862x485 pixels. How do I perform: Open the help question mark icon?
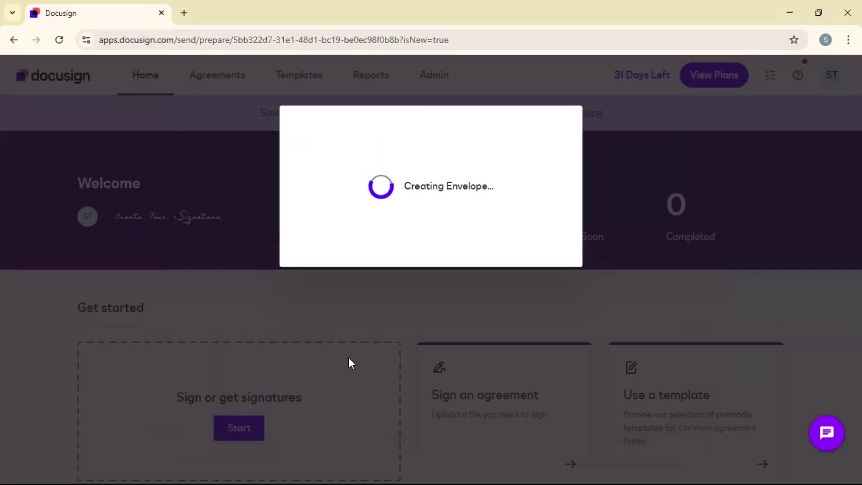pyautogui.click(x=798, y=75)
